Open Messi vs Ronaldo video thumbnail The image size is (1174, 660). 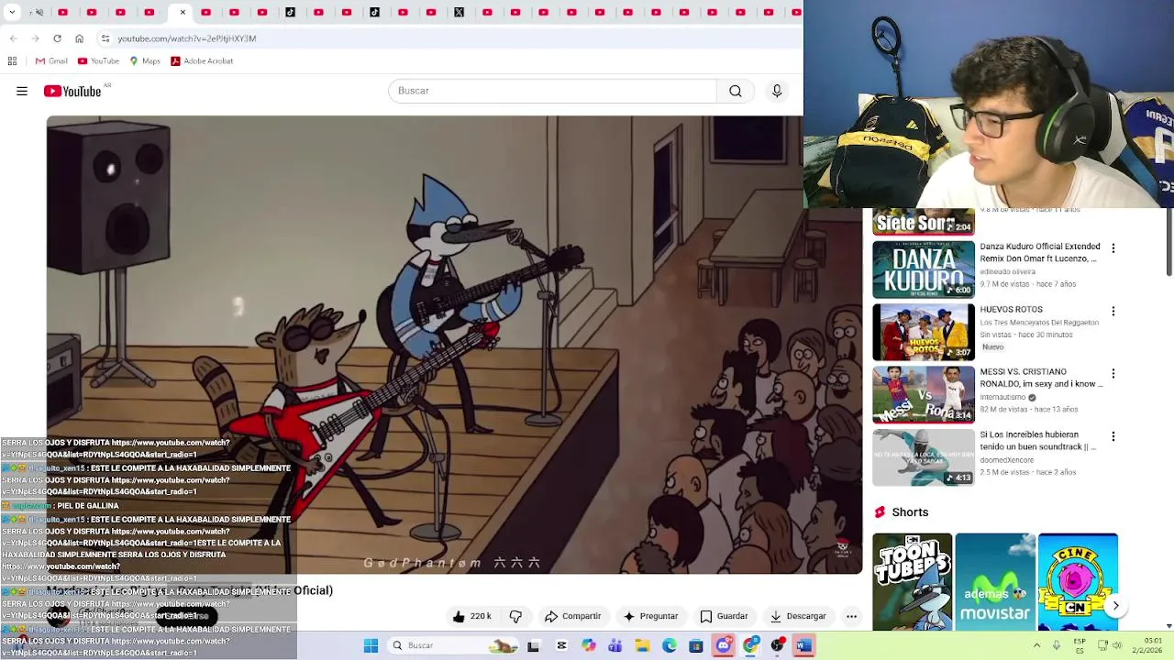point(924,394)
